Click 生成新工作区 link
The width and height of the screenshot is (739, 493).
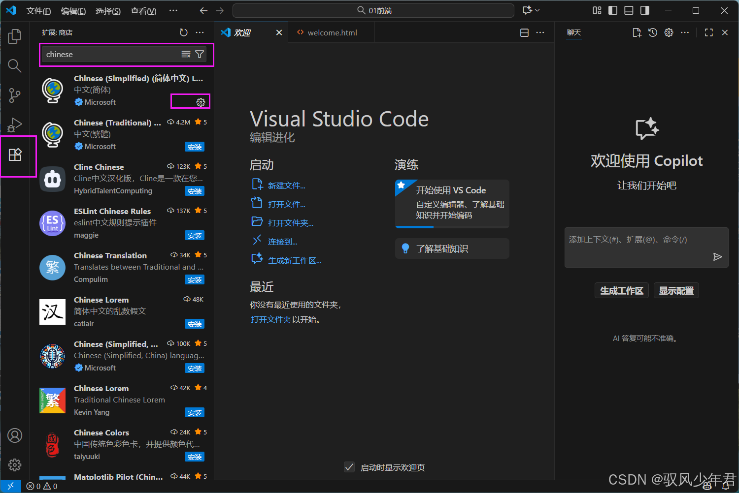click(x=295, y=260)
